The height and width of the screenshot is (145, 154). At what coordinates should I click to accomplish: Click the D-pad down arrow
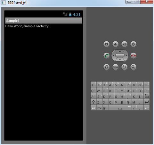(120, 60)
